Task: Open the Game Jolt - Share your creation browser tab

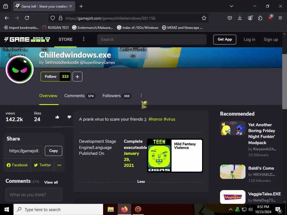Action: click(44, 6)
